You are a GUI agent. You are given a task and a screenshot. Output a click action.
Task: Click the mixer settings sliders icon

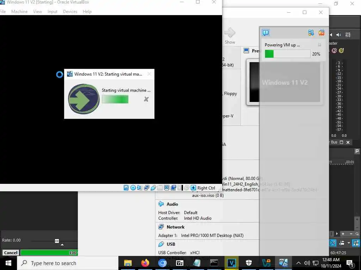[x=348, y=35]
